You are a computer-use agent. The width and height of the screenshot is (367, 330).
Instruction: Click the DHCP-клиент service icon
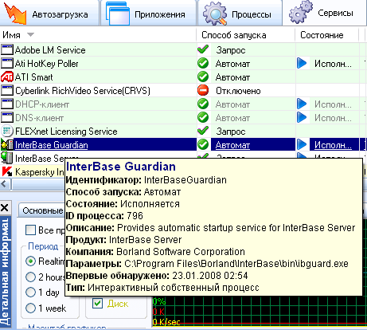click(x=7, y=104)
